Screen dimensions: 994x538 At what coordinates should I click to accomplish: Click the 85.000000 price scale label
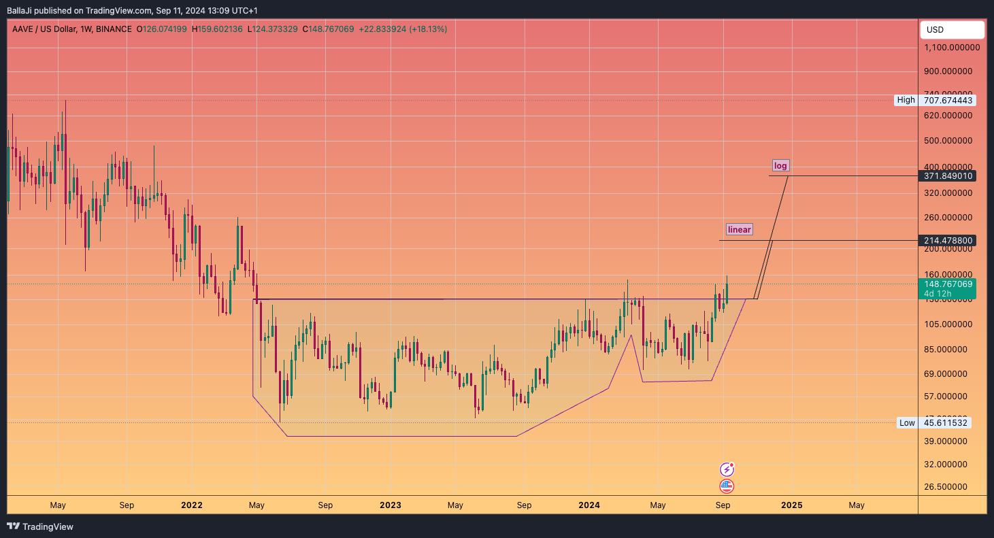946,349
